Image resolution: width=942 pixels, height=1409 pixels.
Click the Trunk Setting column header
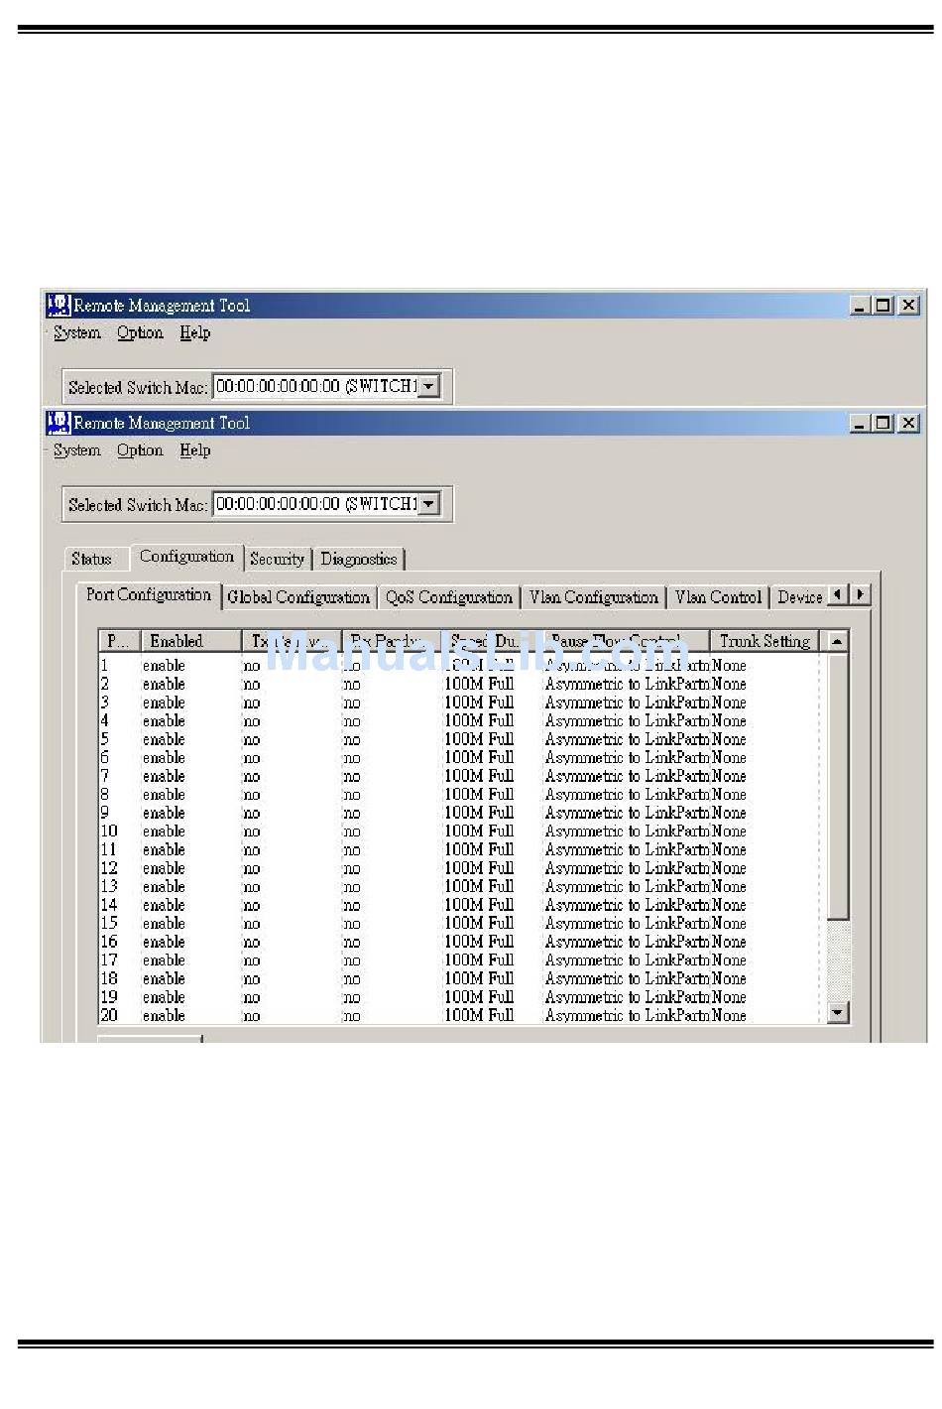764,642
